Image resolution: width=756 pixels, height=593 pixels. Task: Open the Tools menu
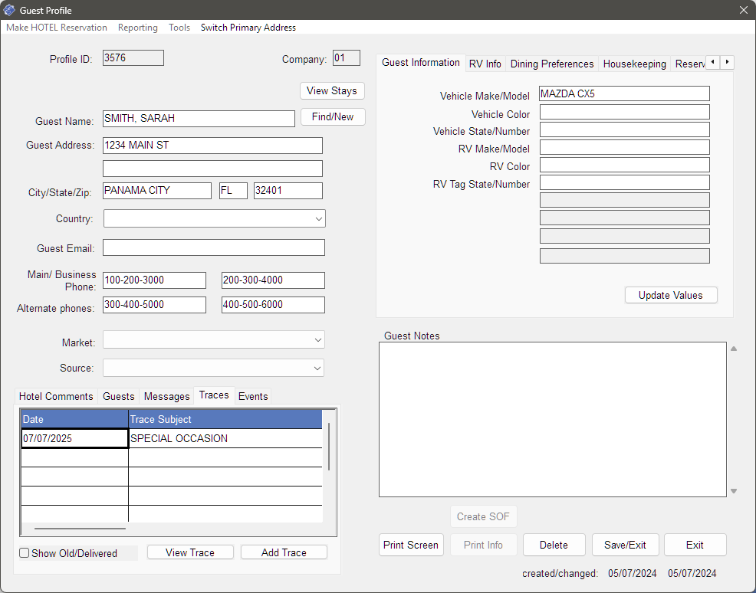(179, 28)
